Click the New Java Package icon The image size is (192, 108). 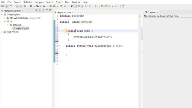click(51, 6)
